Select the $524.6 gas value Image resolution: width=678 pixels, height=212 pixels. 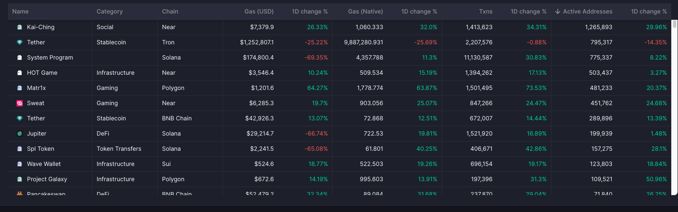point(264,164)
